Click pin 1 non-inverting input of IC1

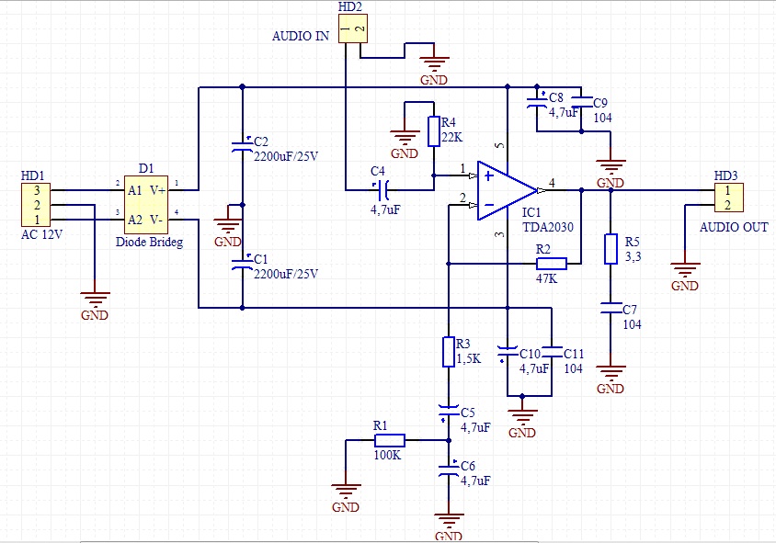[462, 169]
